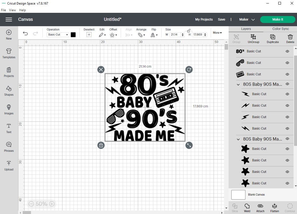The height and width of the screenshot is (214, 297).
Task: Hide the cassette tape Basic Cut layer
Action: coord(287,74)
